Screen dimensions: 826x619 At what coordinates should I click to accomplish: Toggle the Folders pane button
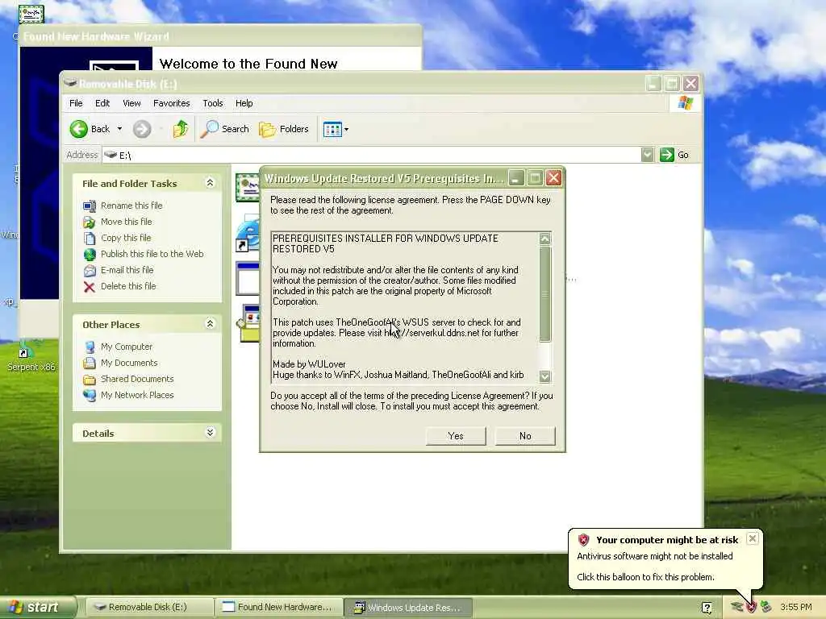click(284, 129)
